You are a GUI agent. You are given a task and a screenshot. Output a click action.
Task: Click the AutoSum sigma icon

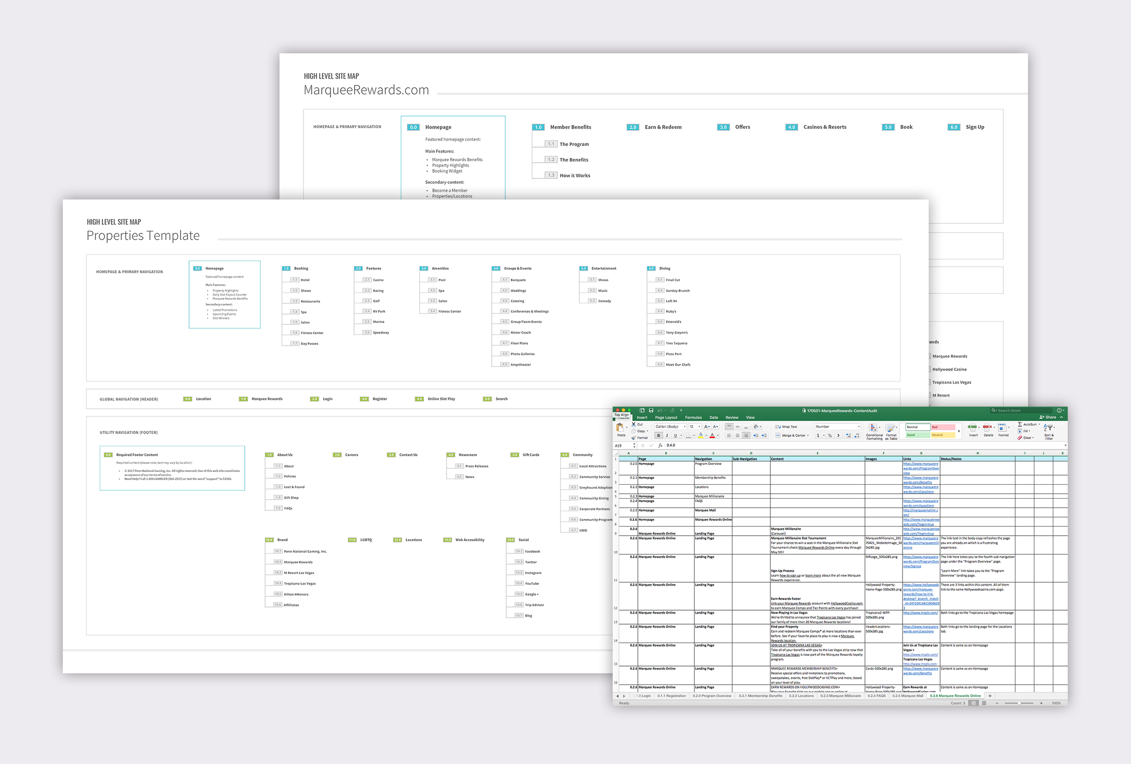1020,424
